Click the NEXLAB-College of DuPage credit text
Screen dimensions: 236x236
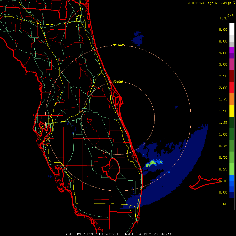[x=209, y=3]
